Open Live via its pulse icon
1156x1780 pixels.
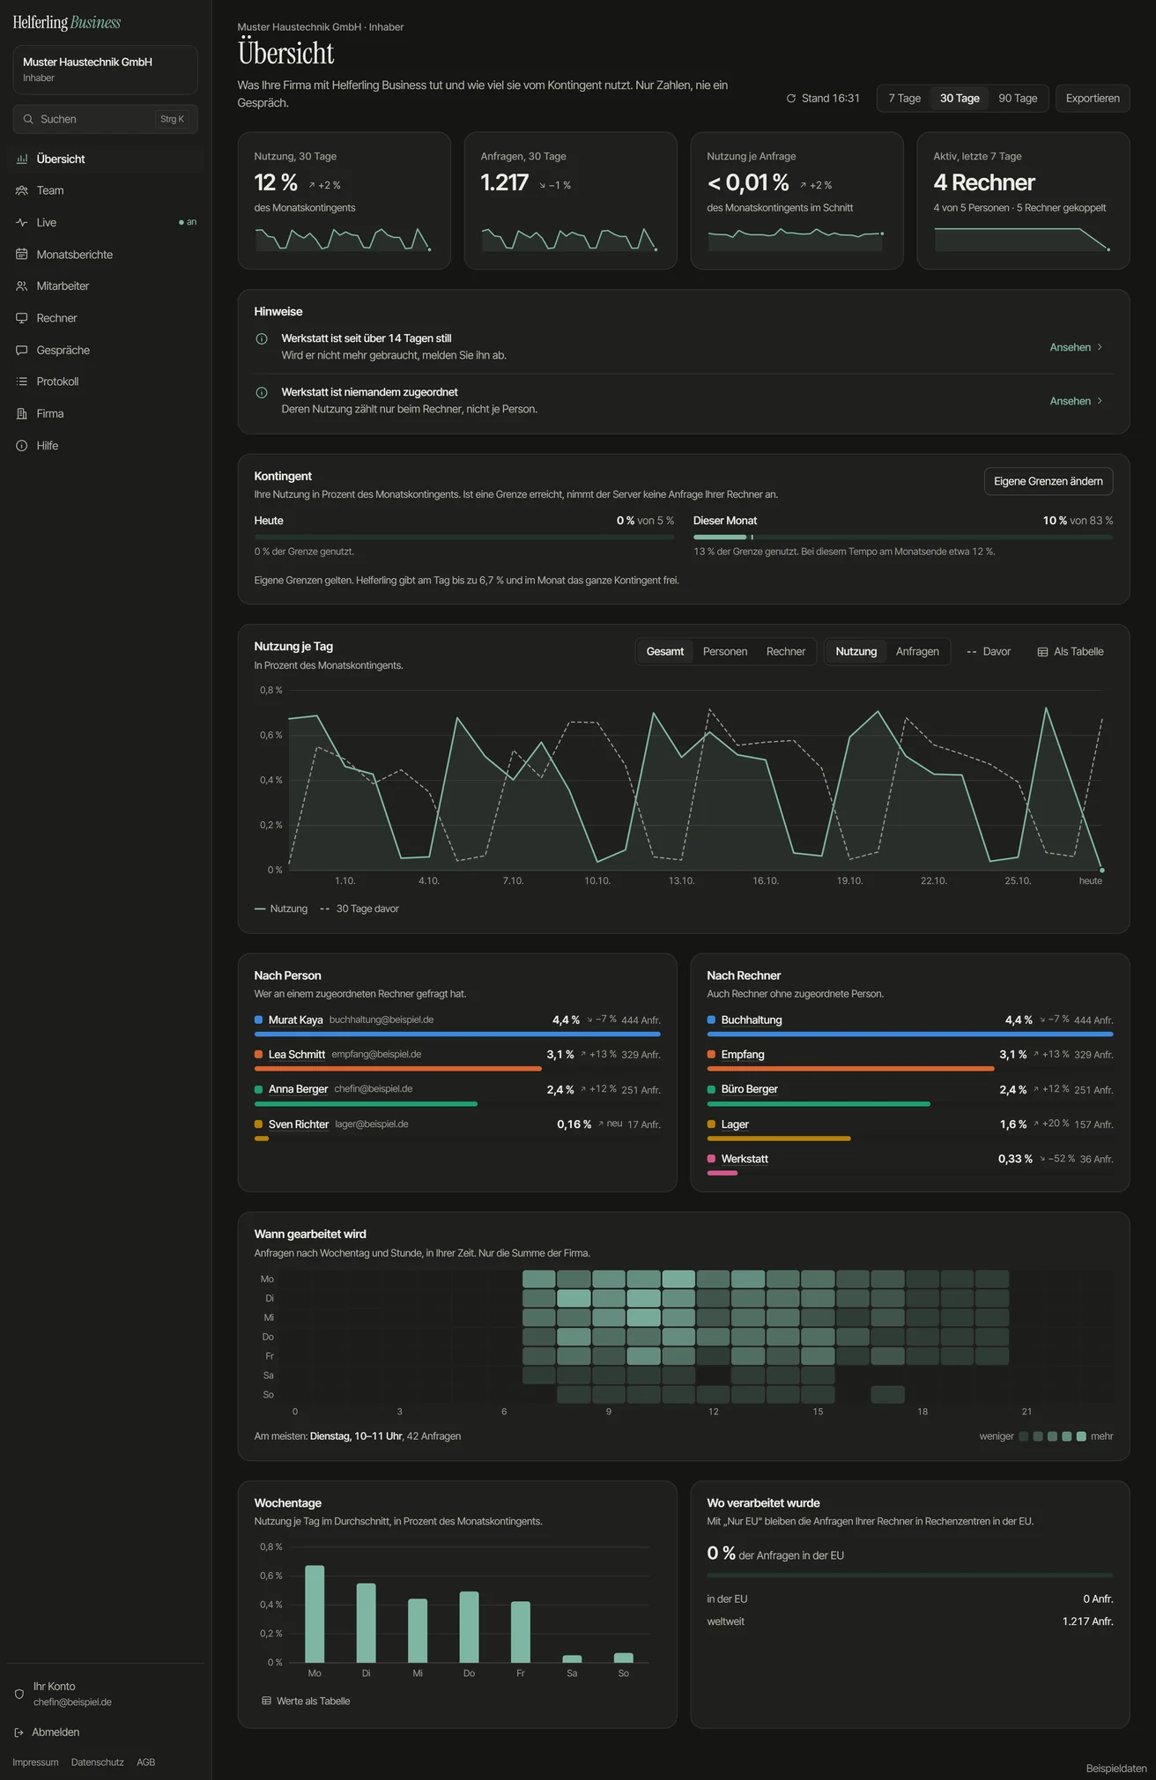[x=22, y=223]
